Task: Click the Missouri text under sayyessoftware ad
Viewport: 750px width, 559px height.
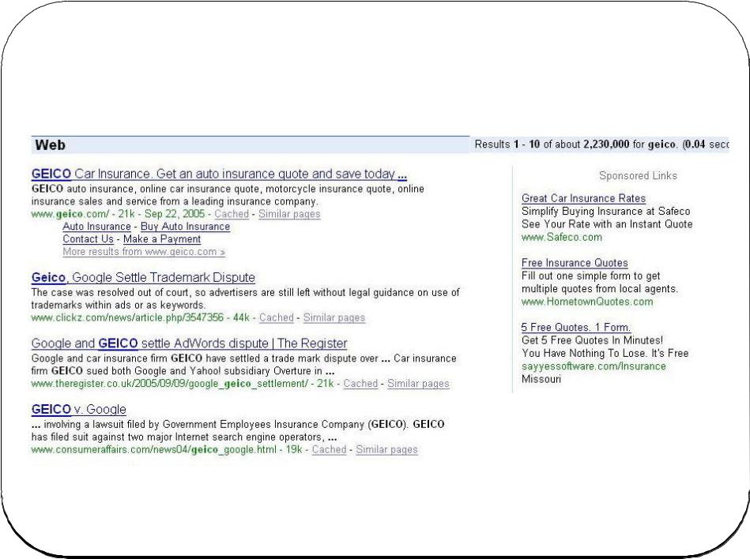Action: pyautogui.click(x=541, y=379)
